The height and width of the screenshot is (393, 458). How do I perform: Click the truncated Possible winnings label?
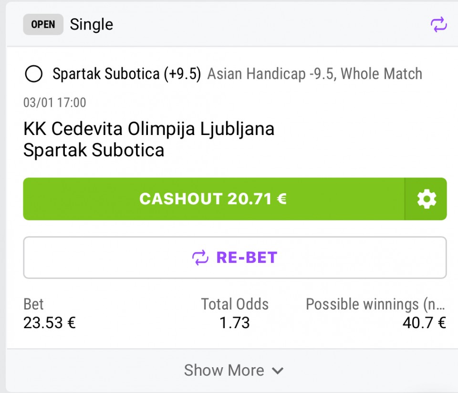coord(376,304)
